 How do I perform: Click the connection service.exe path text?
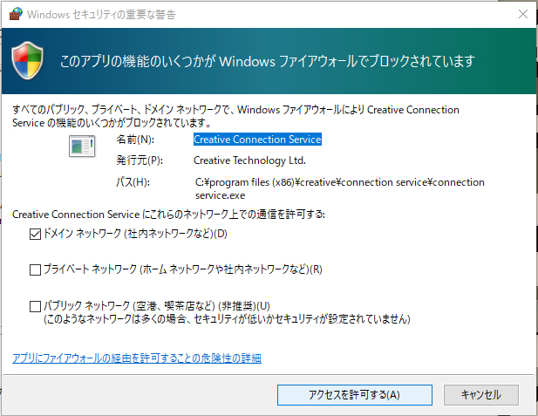tap(340, 188)
